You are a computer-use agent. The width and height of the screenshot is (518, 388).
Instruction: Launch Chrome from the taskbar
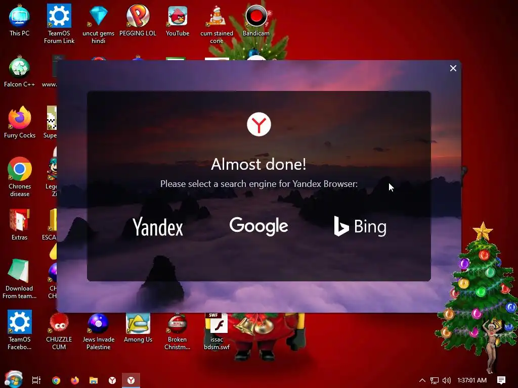(56, 380)
